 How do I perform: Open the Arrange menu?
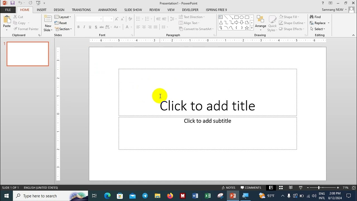[x=260, y=23]
